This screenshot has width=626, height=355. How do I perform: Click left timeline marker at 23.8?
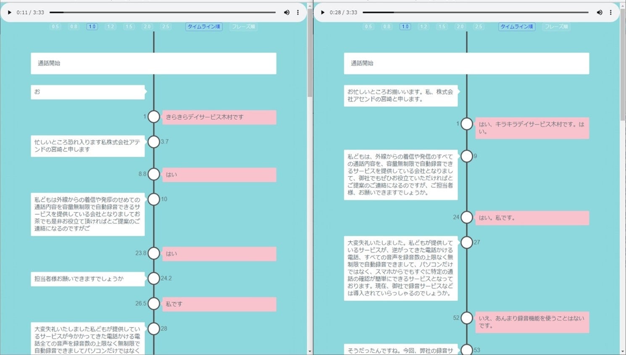pyautogui.click(x=154, y=253)
